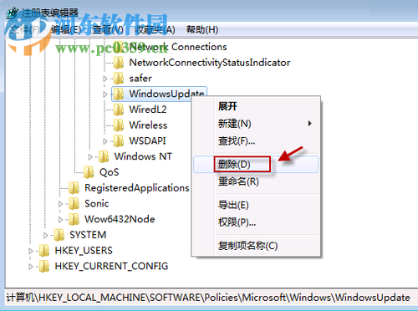Expand the Wow6432Node key

coord(60,220)
